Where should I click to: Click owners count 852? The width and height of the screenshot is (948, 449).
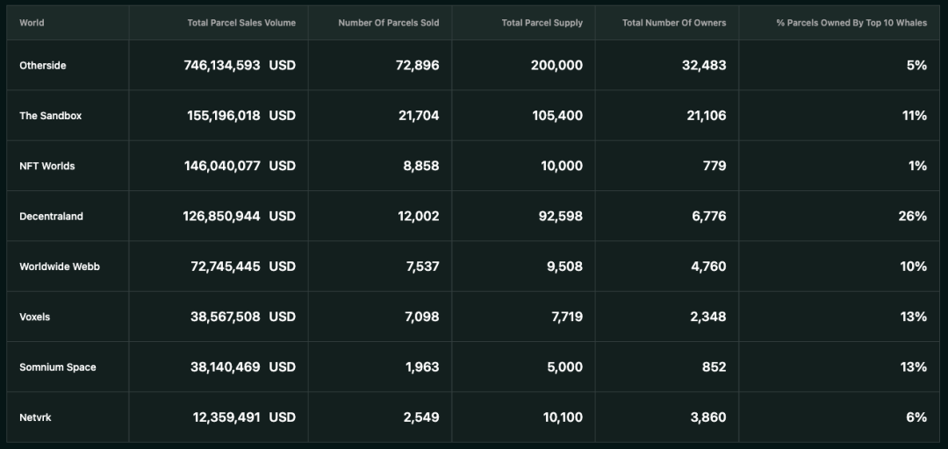tap(715, 367)
